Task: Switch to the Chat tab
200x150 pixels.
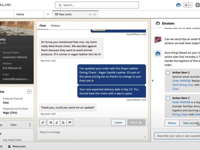Action: 42,26
